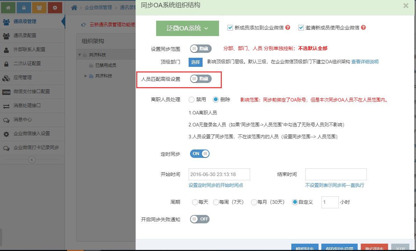Select the 禁用 radio option

[x=191, y=100]
